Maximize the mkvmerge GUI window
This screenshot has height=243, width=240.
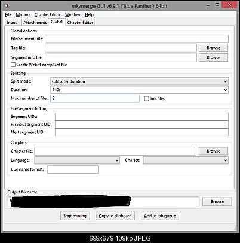point(217,5)
